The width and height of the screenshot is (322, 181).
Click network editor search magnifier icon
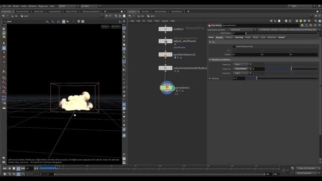coord(316,21)
